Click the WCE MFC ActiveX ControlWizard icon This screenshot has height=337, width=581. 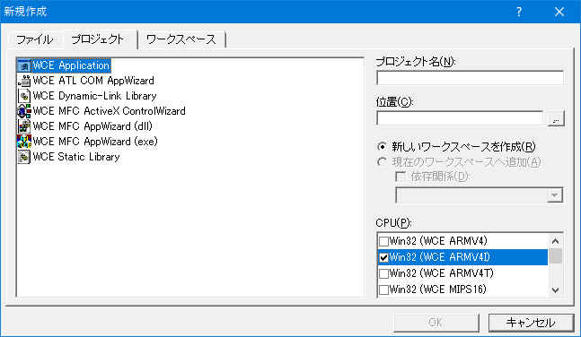(x=24, y=111)
